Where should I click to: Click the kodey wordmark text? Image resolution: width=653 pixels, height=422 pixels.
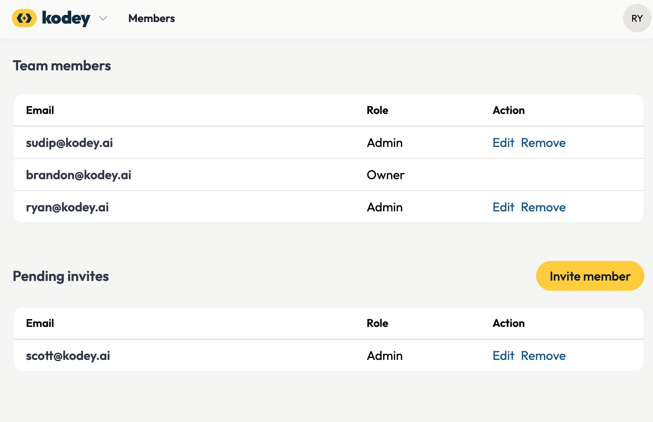click(66, 18)
